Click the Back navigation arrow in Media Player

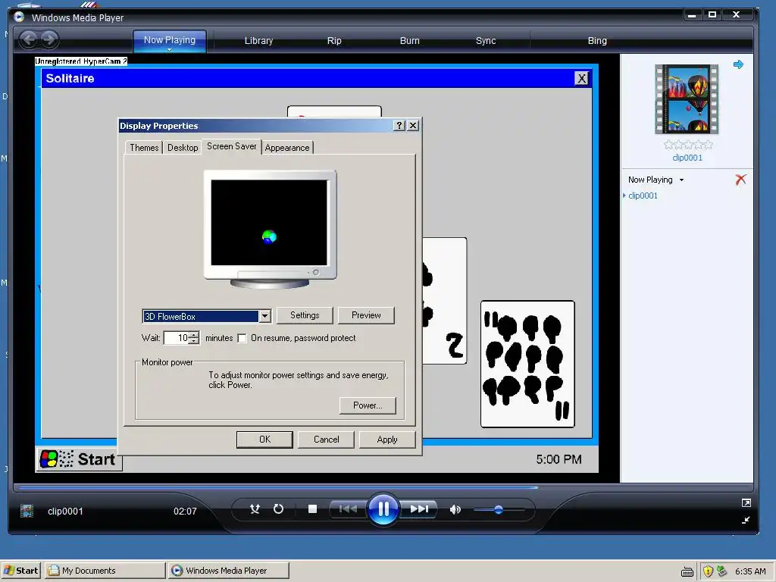pyautogui.click(x=29, y=39)
